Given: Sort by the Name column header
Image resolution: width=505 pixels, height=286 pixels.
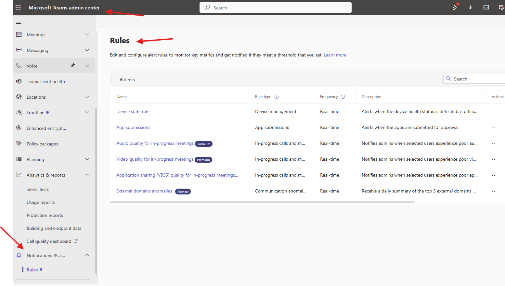Looking at the screenshot, I should click(122, 97).
